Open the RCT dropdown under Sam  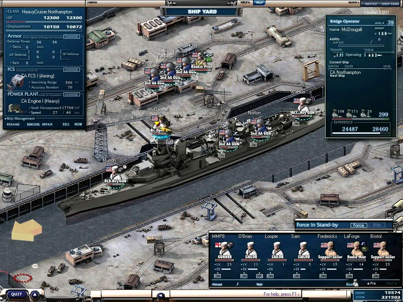point(296,276)
